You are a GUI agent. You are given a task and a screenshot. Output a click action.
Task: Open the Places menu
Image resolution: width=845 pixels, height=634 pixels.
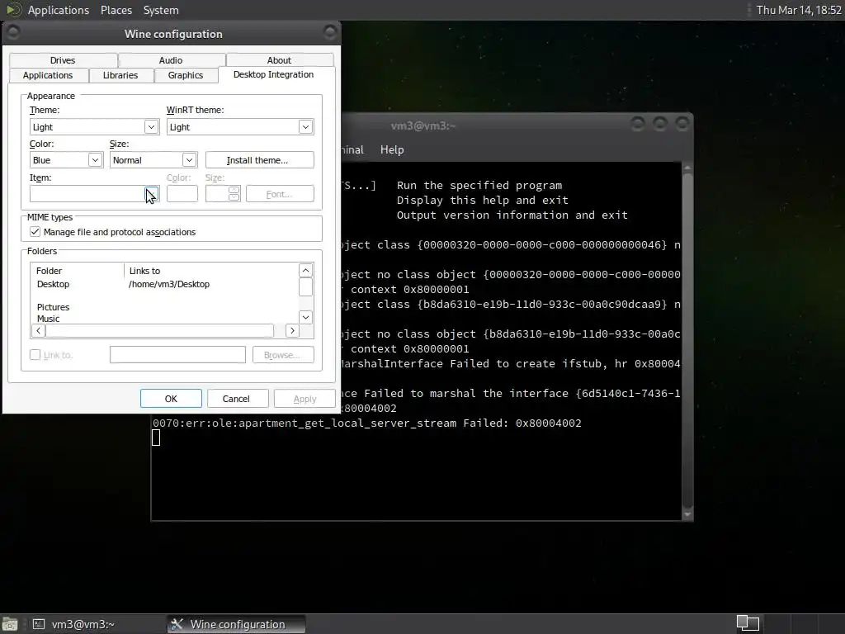tap(116, 10)
